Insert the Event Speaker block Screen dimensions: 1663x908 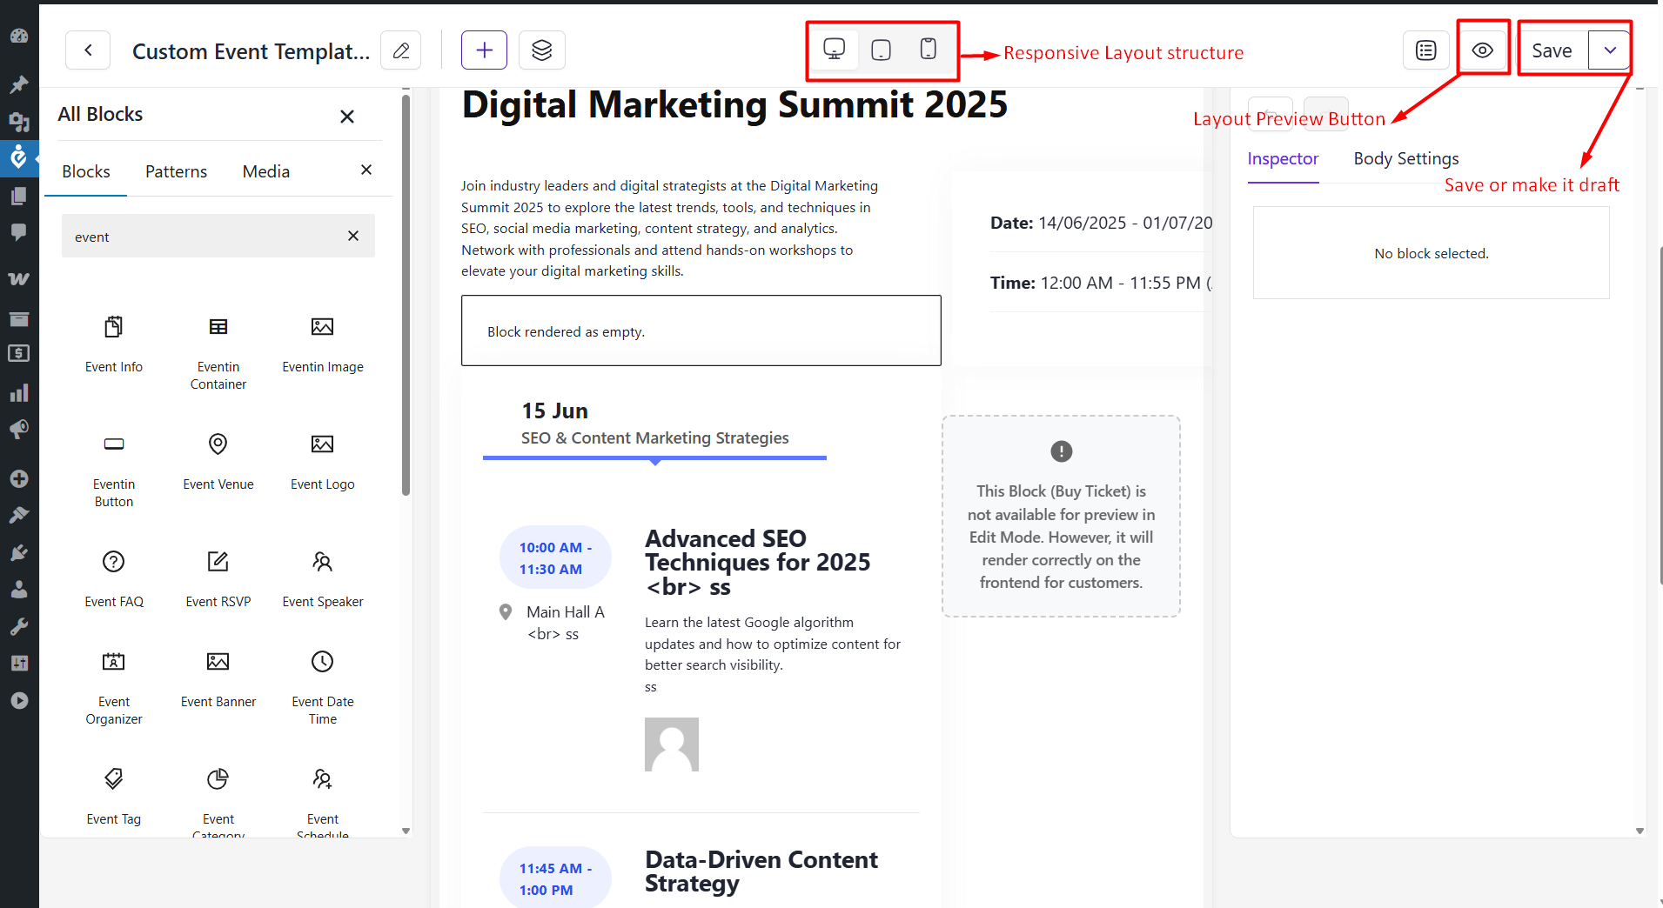322,574
